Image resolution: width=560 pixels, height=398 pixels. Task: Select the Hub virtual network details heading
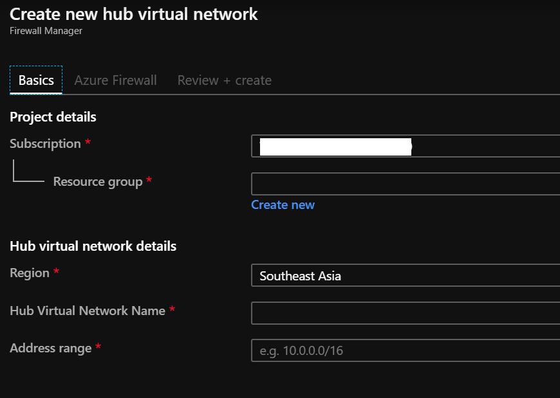click(x=93, y=246)
